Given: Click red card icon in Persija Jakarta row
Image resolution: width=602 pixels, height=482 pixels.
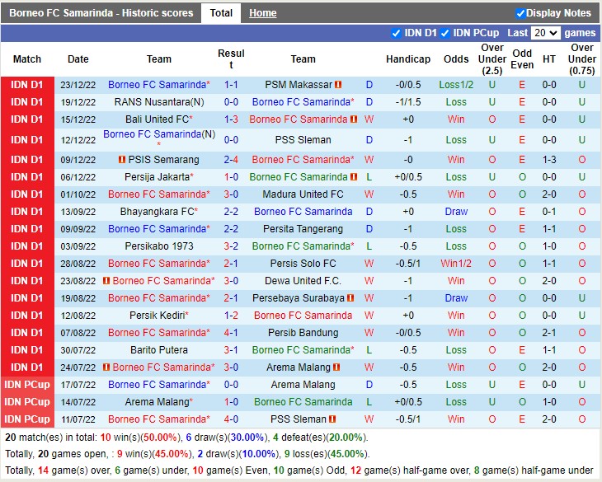Looking at the screenshot, I should tap(354, 177).
